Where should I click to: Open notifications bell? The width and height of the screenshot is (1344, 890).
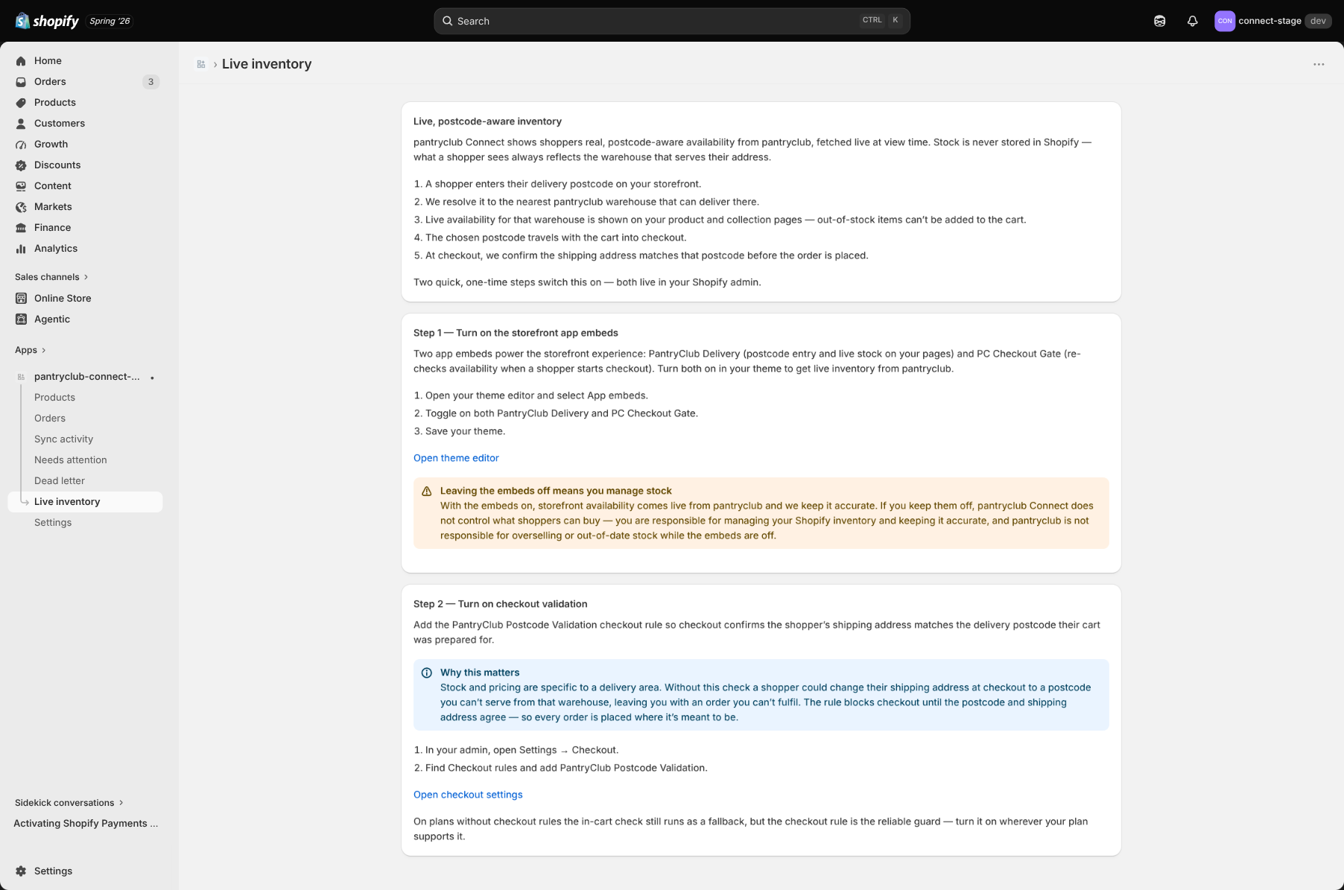pyautogui.click(x=1192, y=21)
